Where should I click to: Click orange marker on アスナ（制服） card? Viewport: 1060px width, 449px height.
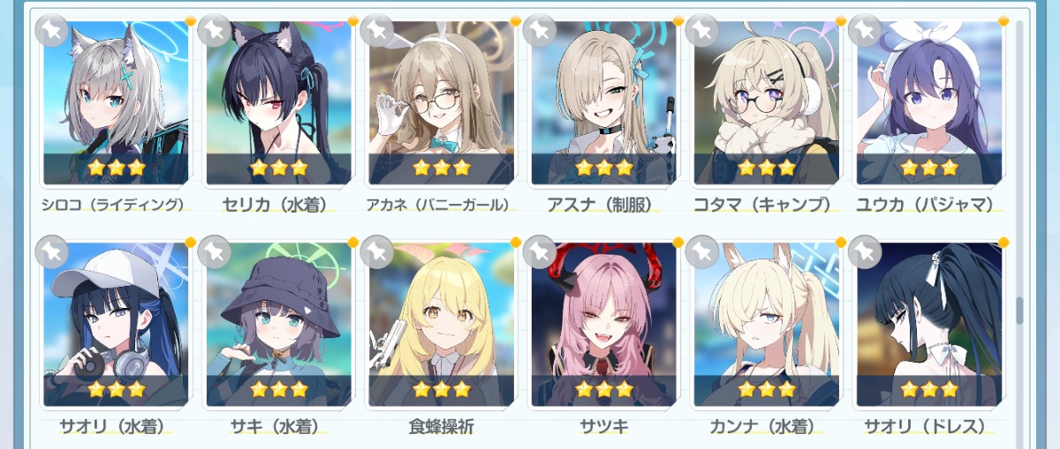coord(678,20)
